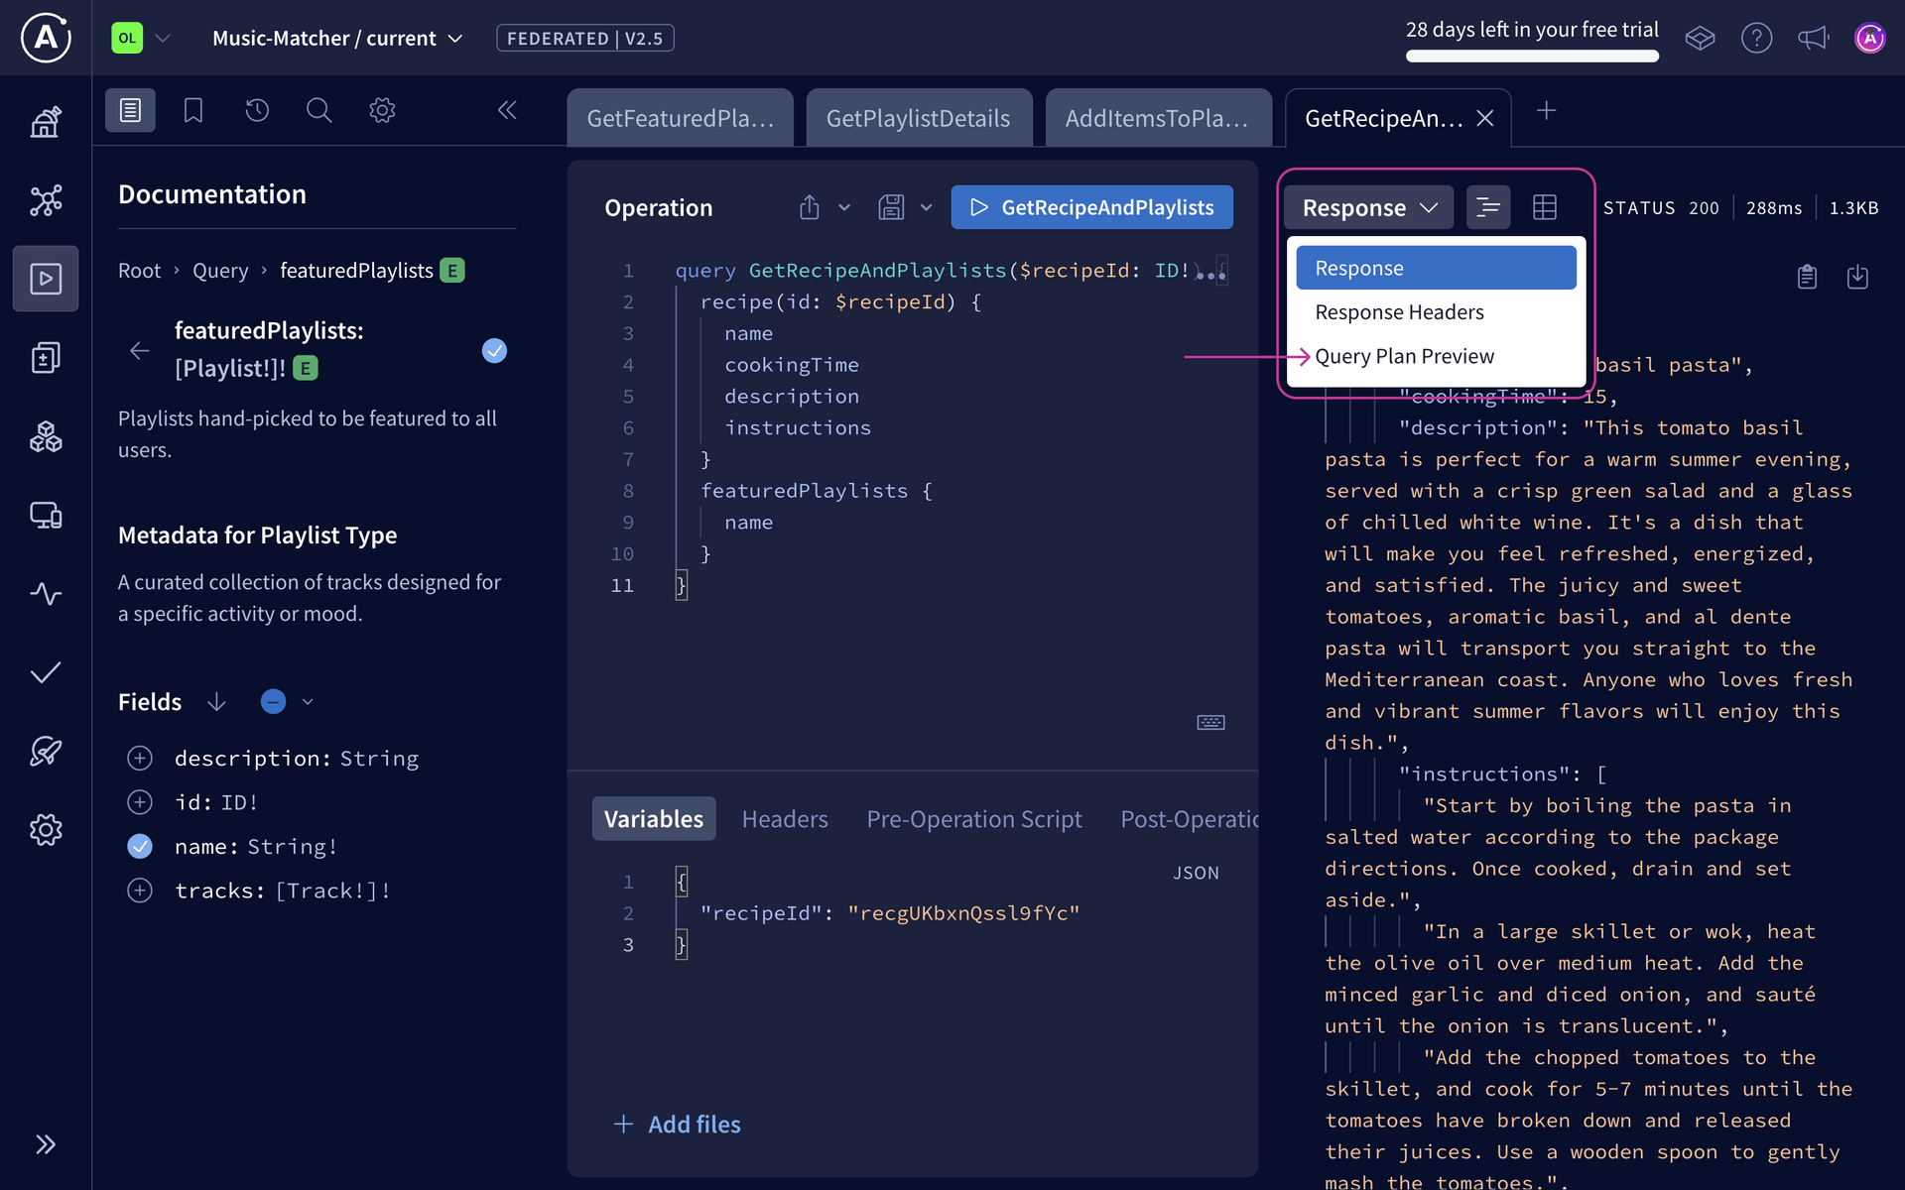The height and width of the screenshot is (1190, 1905).
Task: Click the free trial progress bar
Action: coord(1531,57)
